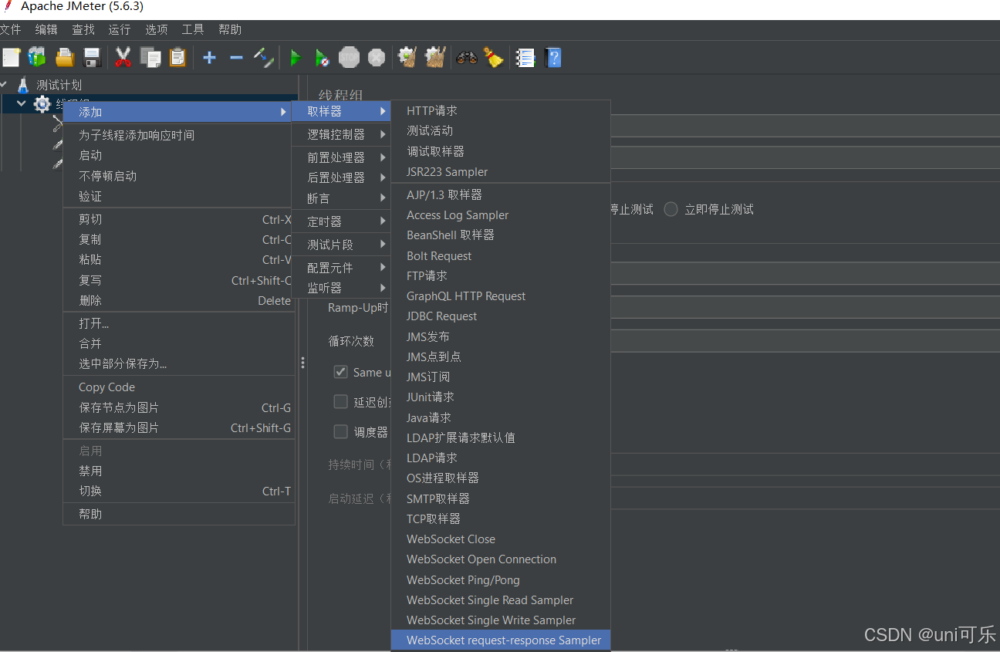Enable the 调度器 checkbox
1000x652 pixels.
340,431
